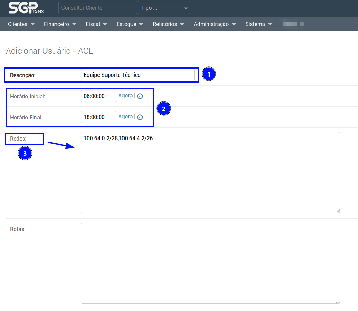Viewport: 358px width, 311px height.
Task: Open the Sistema menu
Action: click(x=258, y=24)
